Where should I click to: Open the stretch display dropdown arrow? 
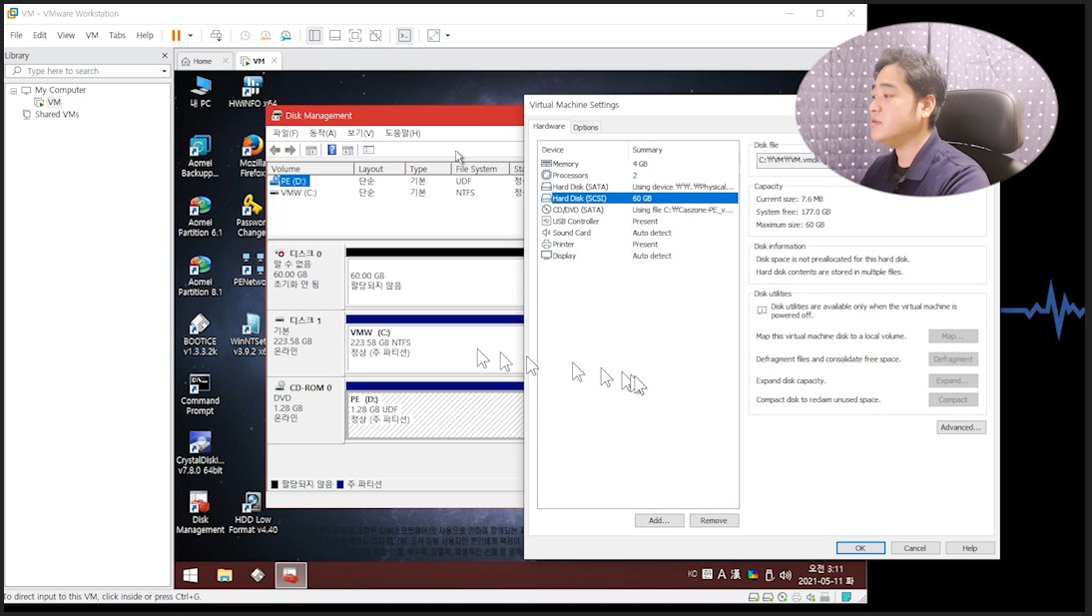(x=448, y=36)
